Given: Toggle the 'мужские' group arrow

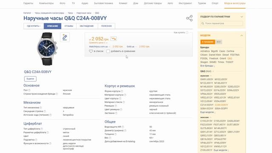Looking at the screenshot, I should [x=211, y=76].
